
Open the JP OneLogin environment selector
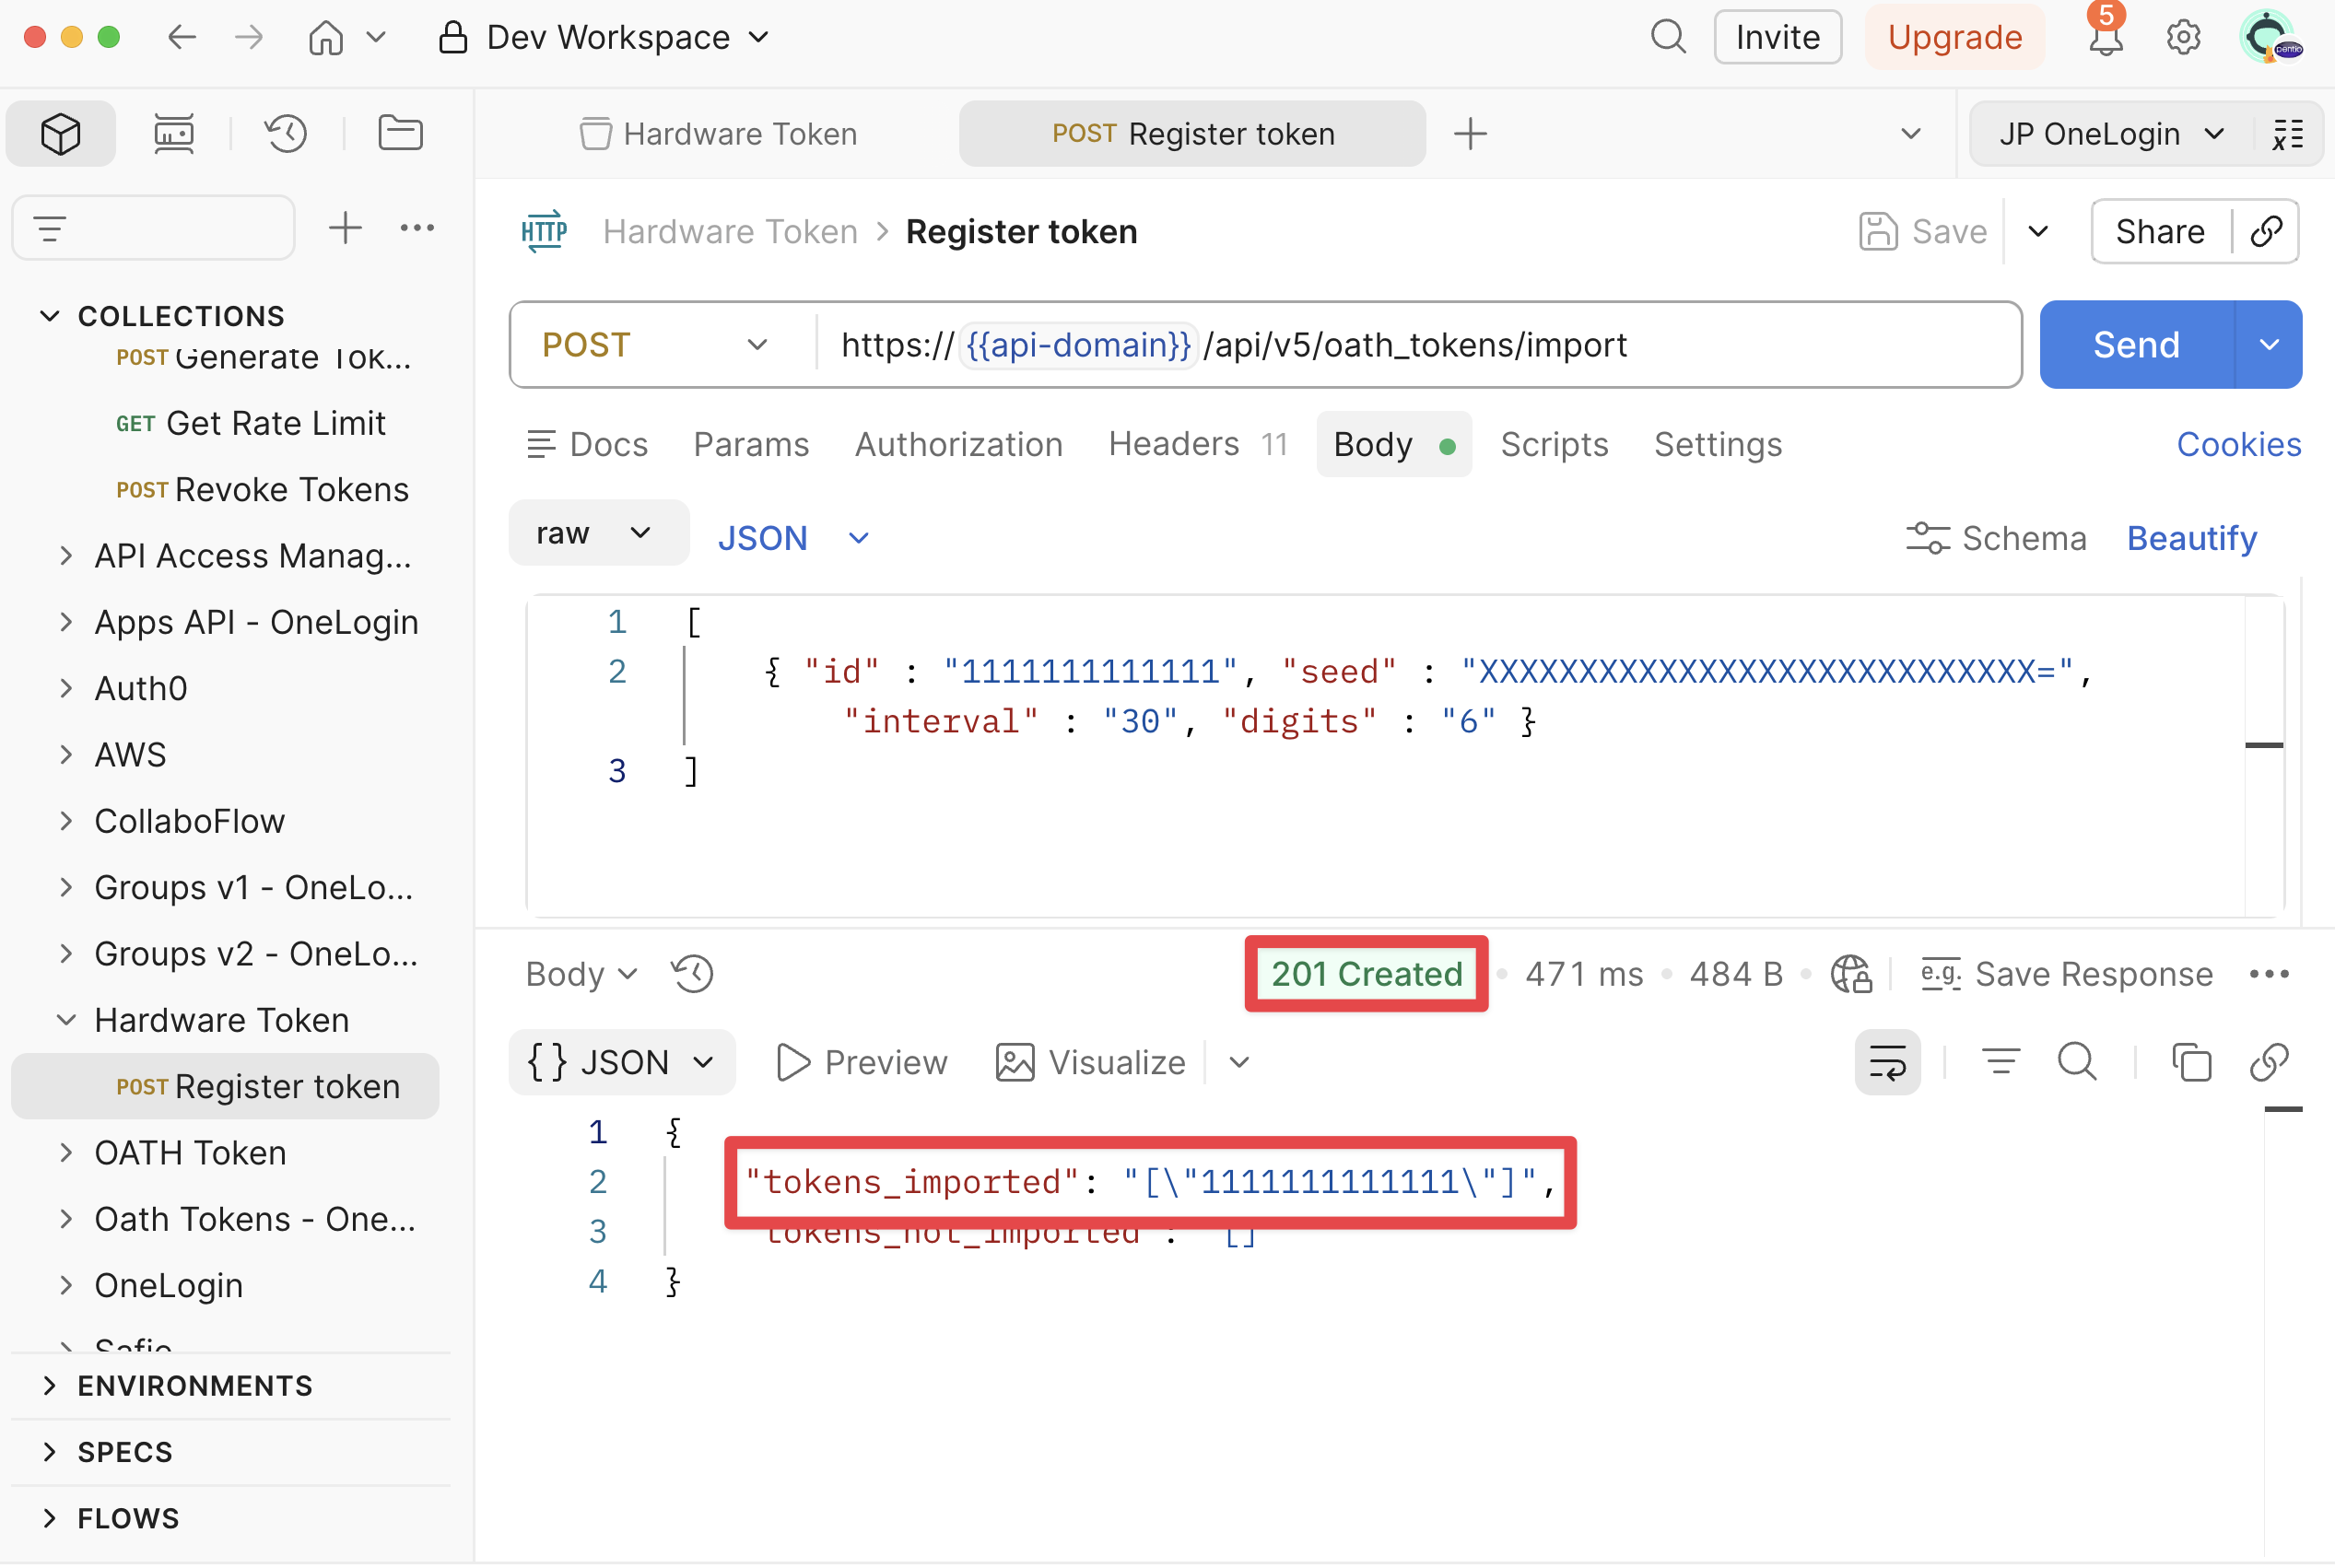coord(2111,133)
